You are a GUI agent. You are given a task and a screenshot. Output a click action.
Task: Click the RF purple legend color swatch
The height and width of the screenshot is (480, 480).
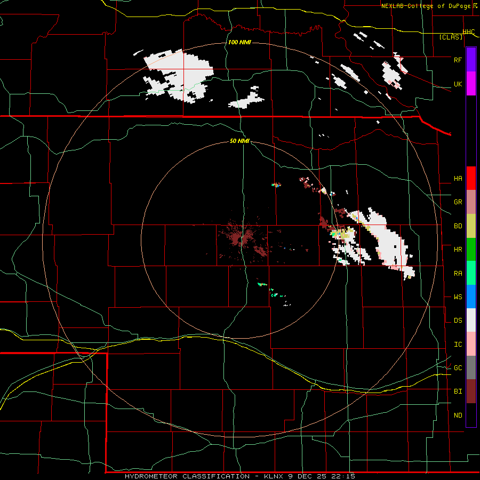point(471,60)
